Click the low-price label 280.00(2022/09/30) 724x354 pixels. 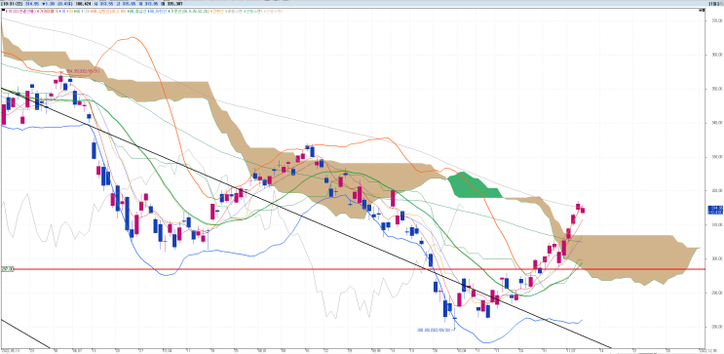click(x=433, y=330)
